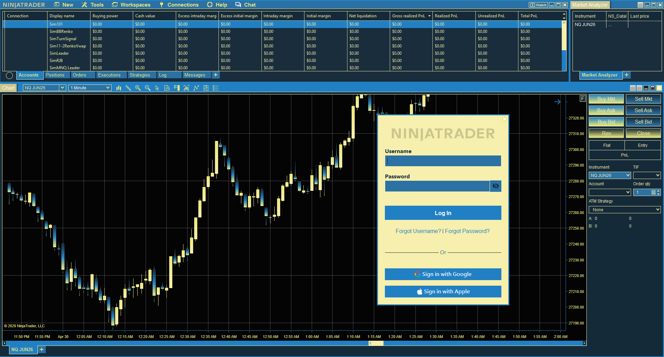Click the Zoom Out magnifier icon
The height and width of the screenshot is (357, 664).
pyautogui.click(x=148, y=88)
